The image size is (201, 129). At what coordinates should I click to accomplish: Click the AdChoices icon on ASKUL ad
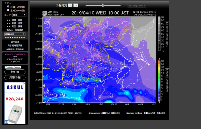[24, 84]
